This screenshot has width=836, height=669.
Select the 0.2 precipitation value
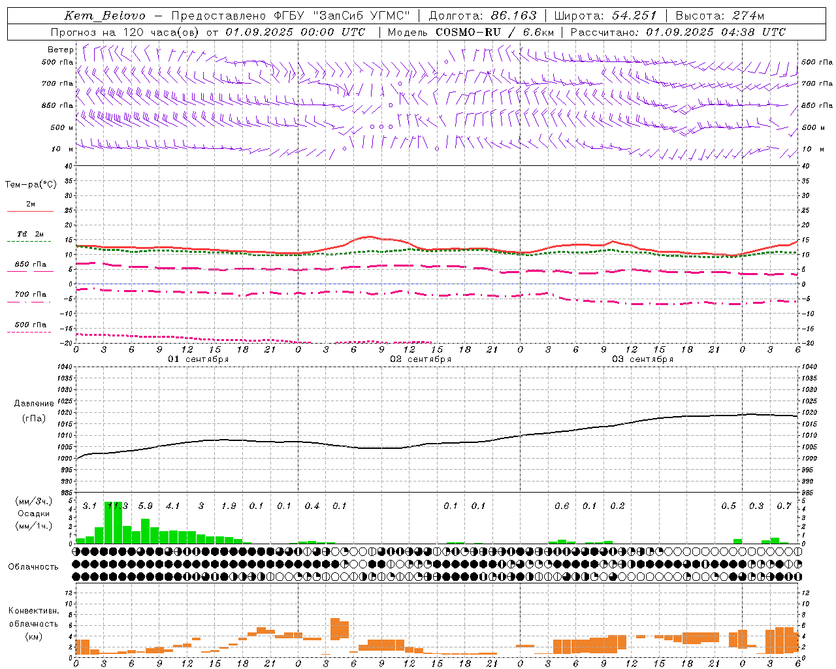[x=617, y=506]
